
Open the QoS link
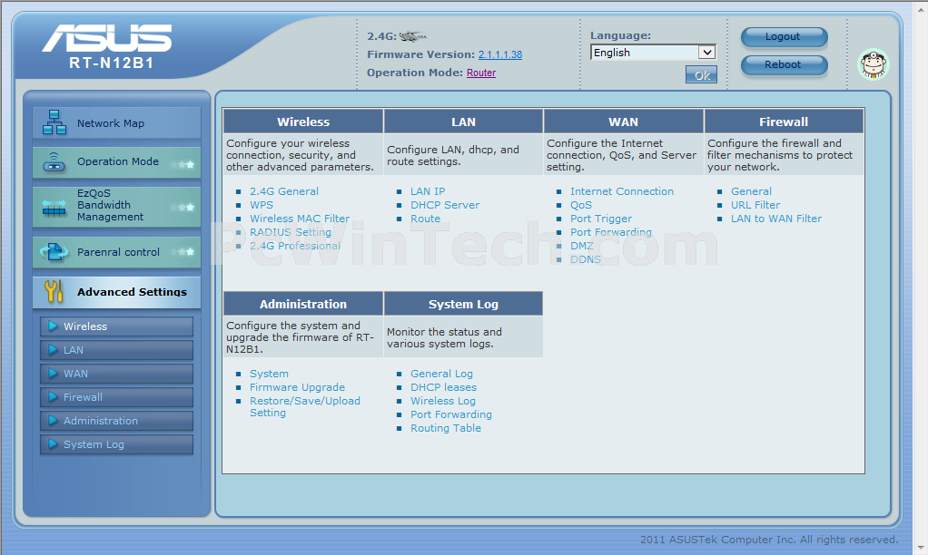(581, 205)
